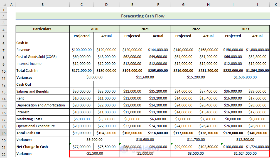Click the Select All corner triangle
The image size is (280, 158).
[3, 5]
